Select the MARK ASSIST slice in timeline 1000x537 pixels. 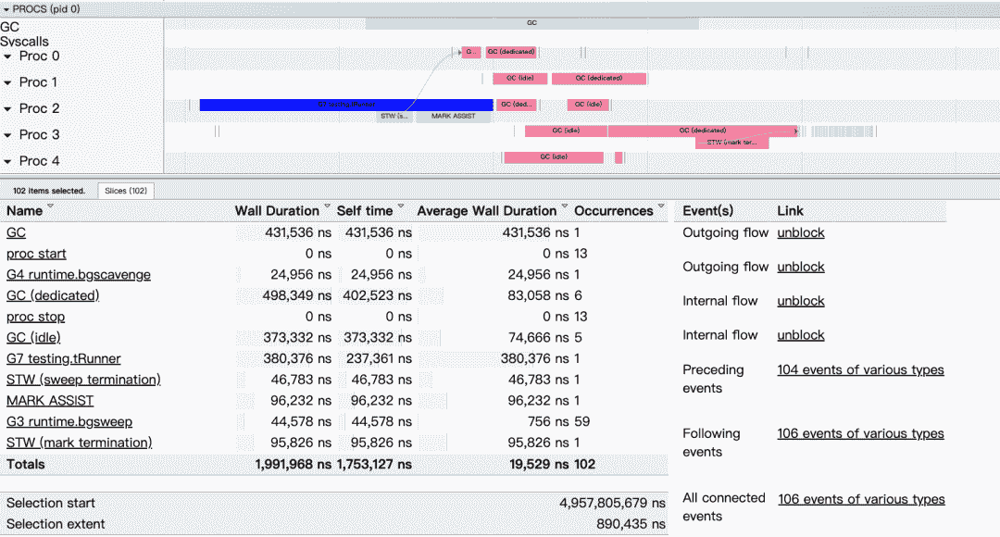453,117
